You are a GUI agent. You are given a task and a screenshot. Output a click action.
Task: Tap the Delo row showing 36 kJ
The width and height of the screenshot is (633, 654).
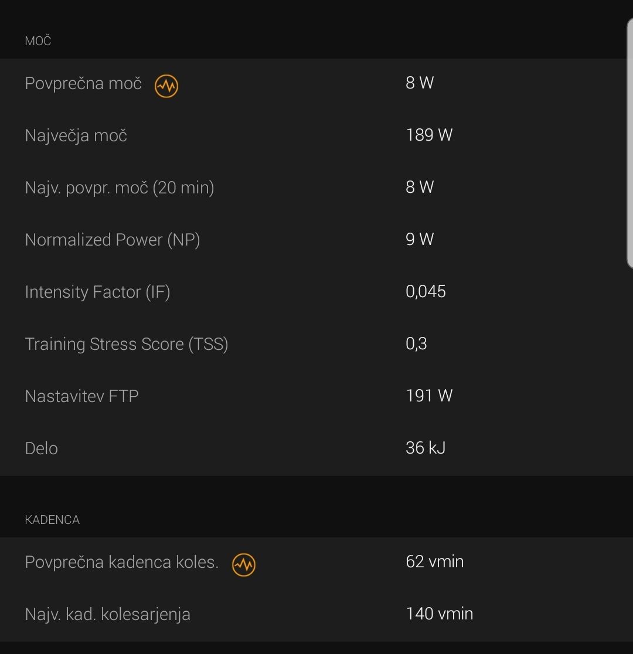click(x=316, y=448)
